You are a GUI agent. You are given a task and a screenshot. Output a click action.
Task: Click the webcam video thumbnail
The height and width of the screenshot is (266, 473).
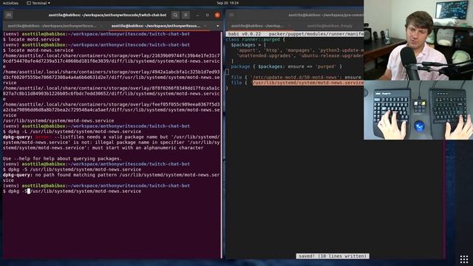tap(418, 40)
